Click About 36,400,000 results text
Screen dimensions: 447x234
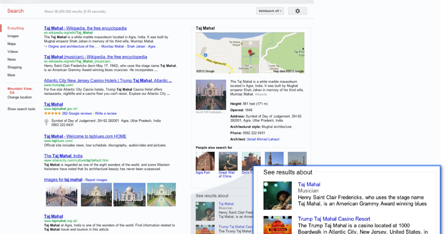[75, 12]
